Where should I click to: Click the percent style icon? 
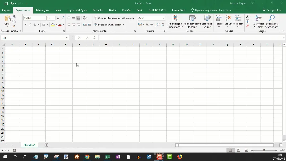point(147,24)
